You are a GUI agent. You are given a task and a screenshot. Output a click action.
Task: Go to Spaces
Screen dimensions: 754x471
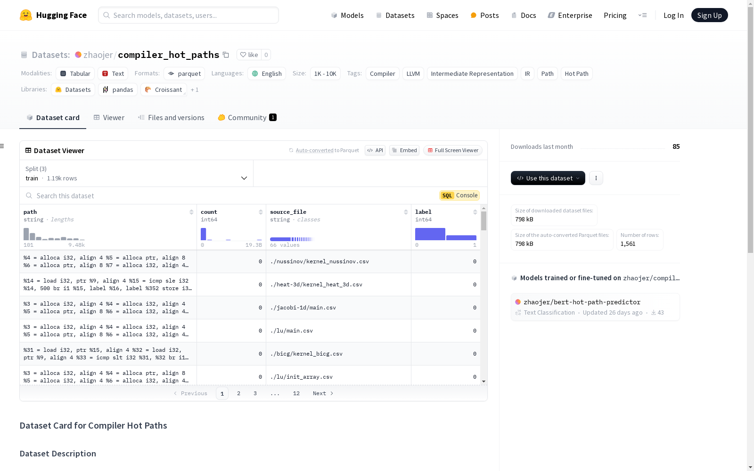click(443, 15)
